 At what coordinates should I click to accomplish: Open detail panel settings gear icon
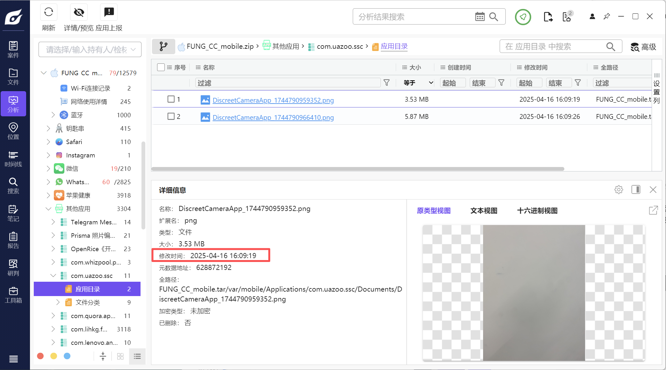click(x=619, y=190)
